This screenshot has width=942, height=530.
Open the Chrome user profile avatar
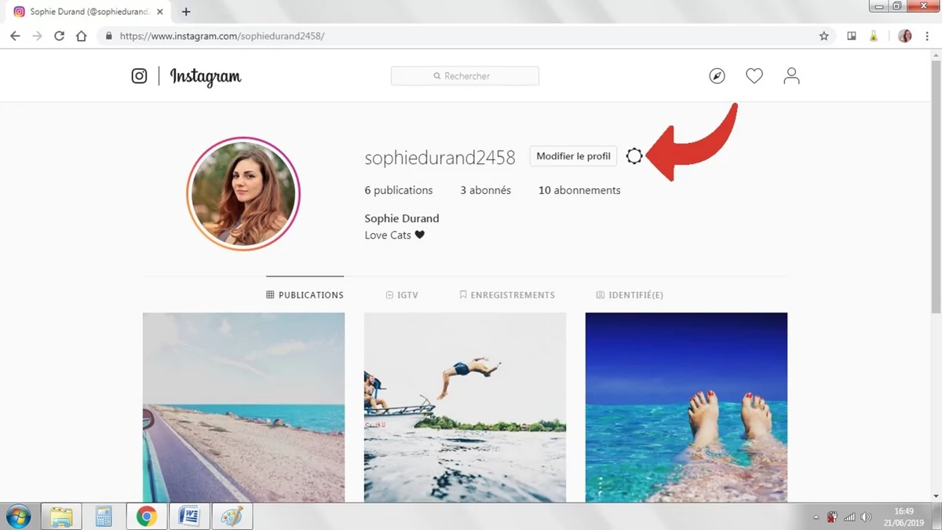[x=905, y=36]
